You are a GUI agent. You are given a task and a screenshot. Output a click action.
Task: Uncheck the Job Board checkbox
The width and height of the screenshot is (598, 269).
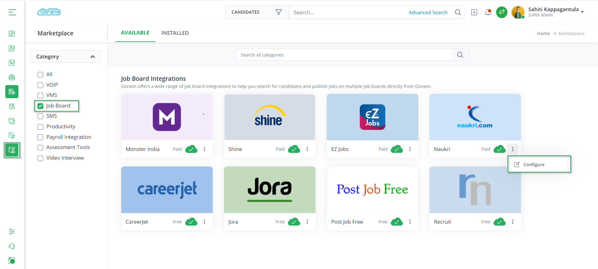tap(40, 106)
